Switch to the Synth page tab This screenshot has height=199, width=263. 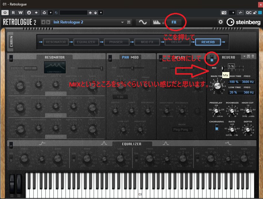point(143,22)
